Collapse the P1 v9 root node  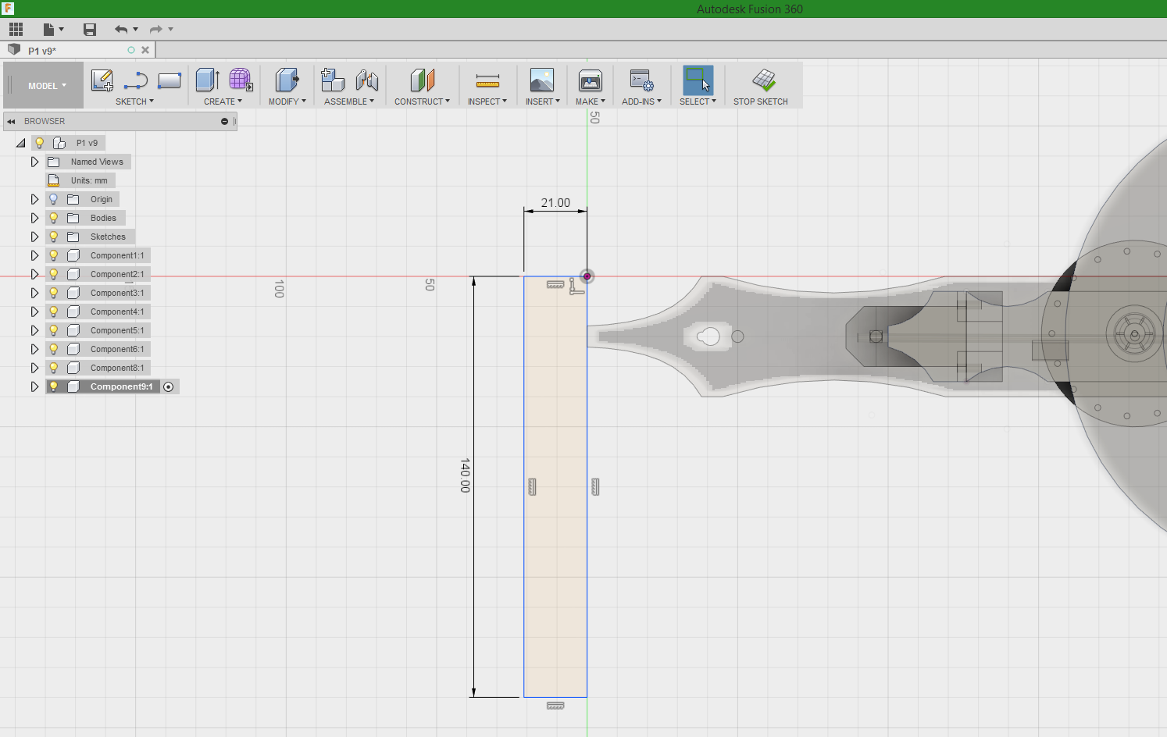(21, 143)
